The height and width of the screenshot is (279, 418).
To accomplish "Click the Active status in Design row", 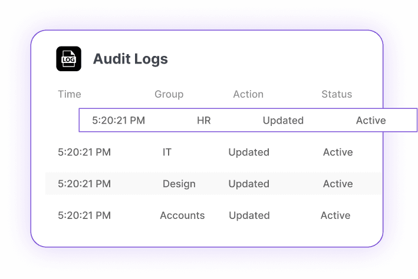I will [338, 184].
